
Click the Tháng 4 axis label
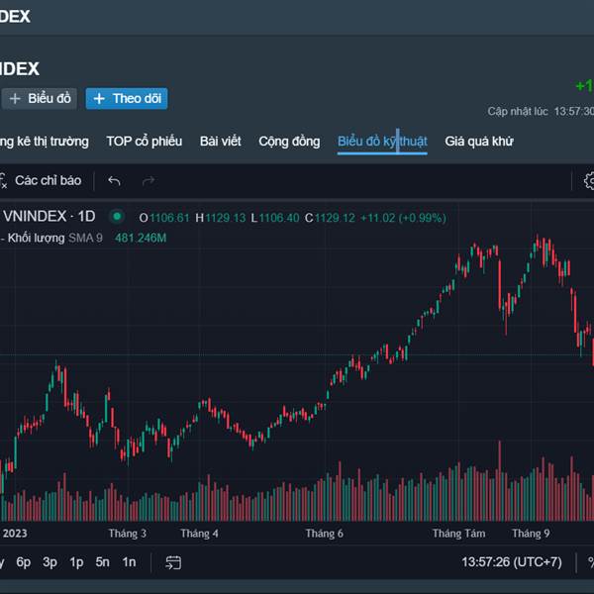[199, 534]
